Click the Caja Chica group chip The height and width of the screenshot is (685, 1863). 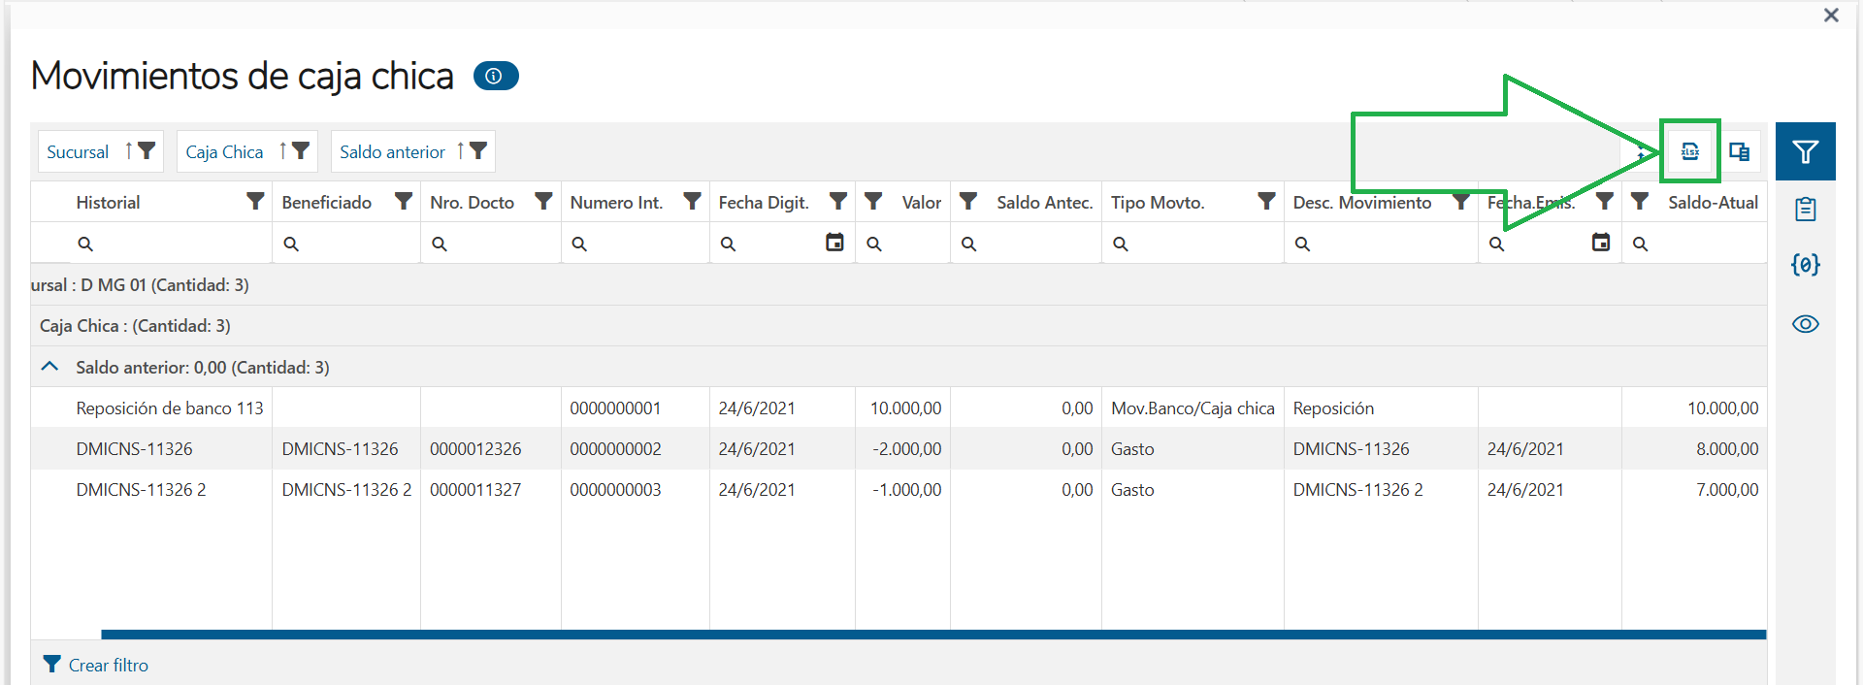pos(224,152)
